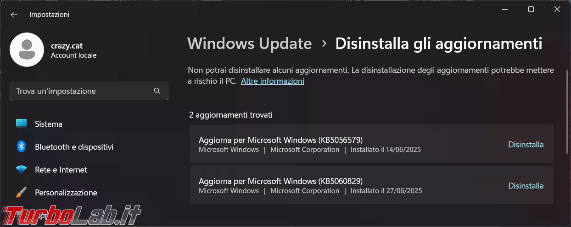This screenshot has width=571, height=227.
Task: Click the magnifier icon in the search box
Action: click(x=157, y=91)
